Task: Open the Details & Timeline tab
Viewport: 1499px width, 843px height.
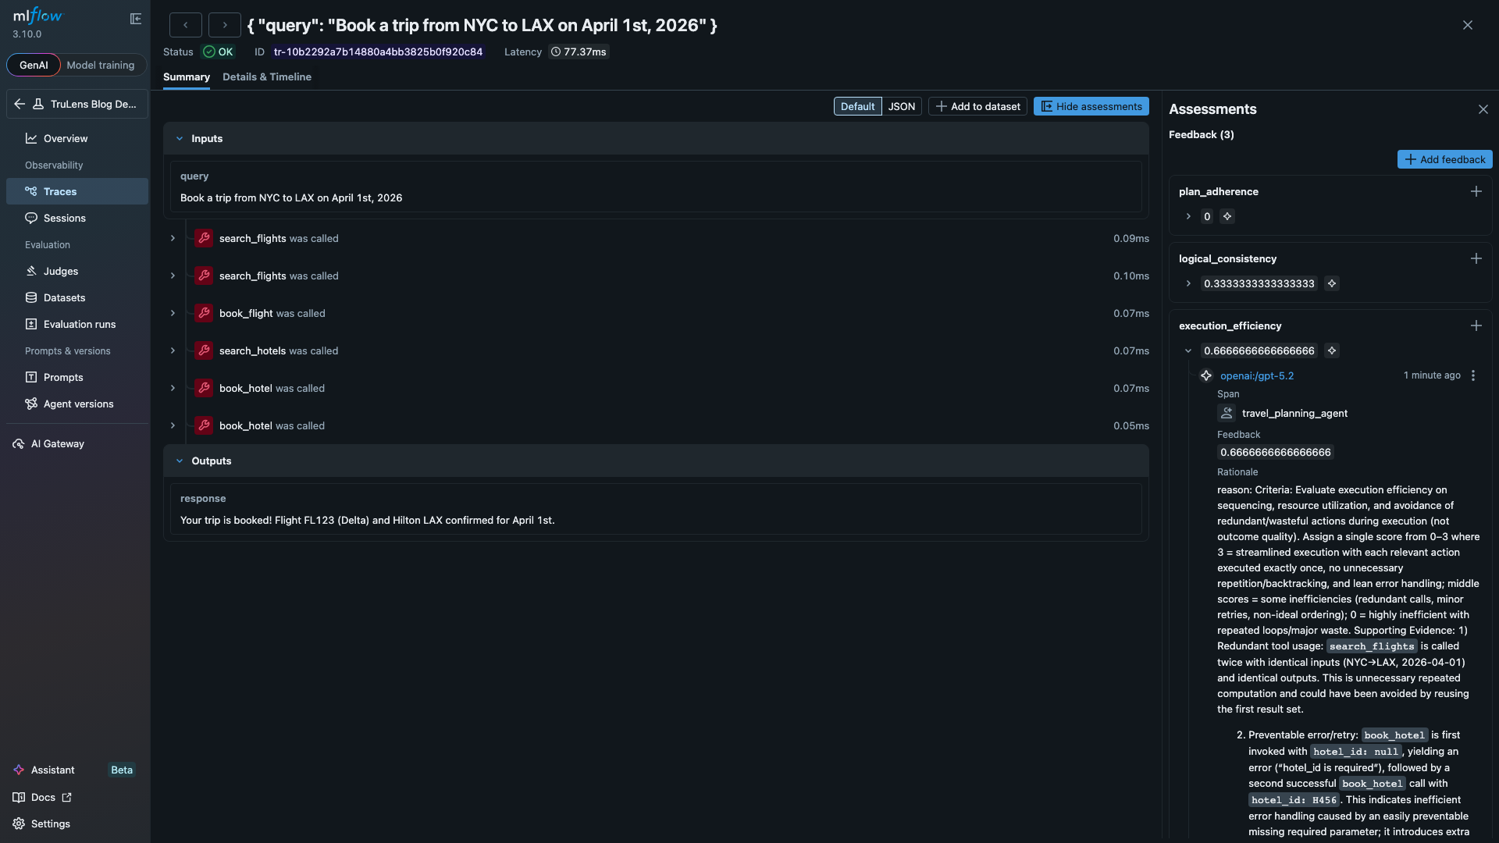Action: point(266,76)
